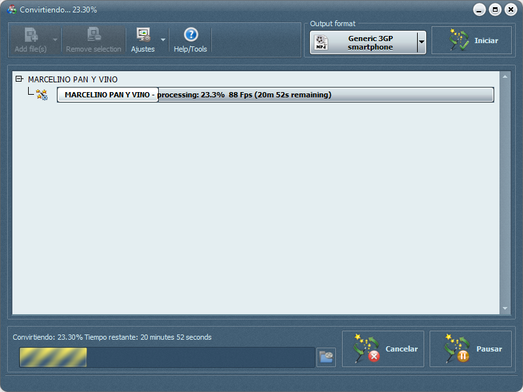
Task: Click the processing 23.3% progress bar row
Action: click(x=275, y=95)
